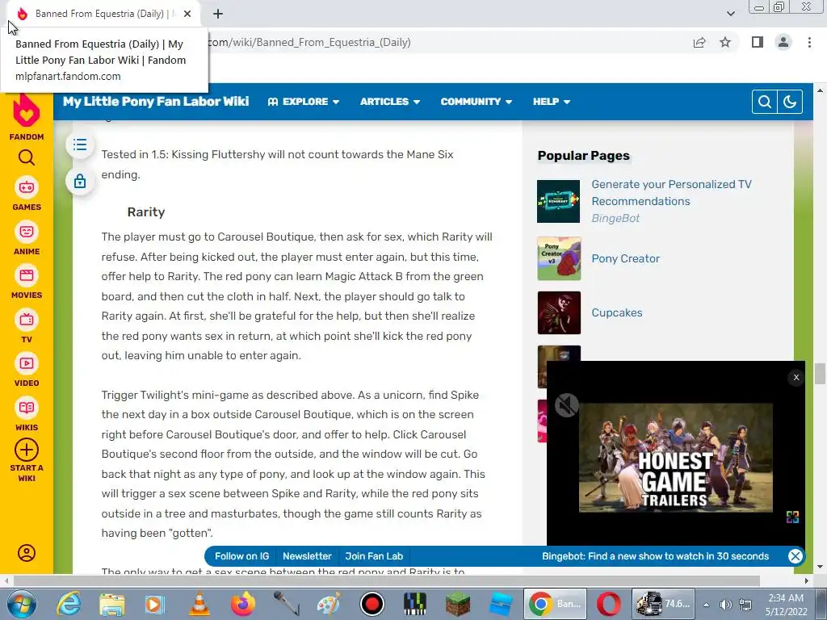Click the BingeBot thumbnail image

(x=559, y=201)
